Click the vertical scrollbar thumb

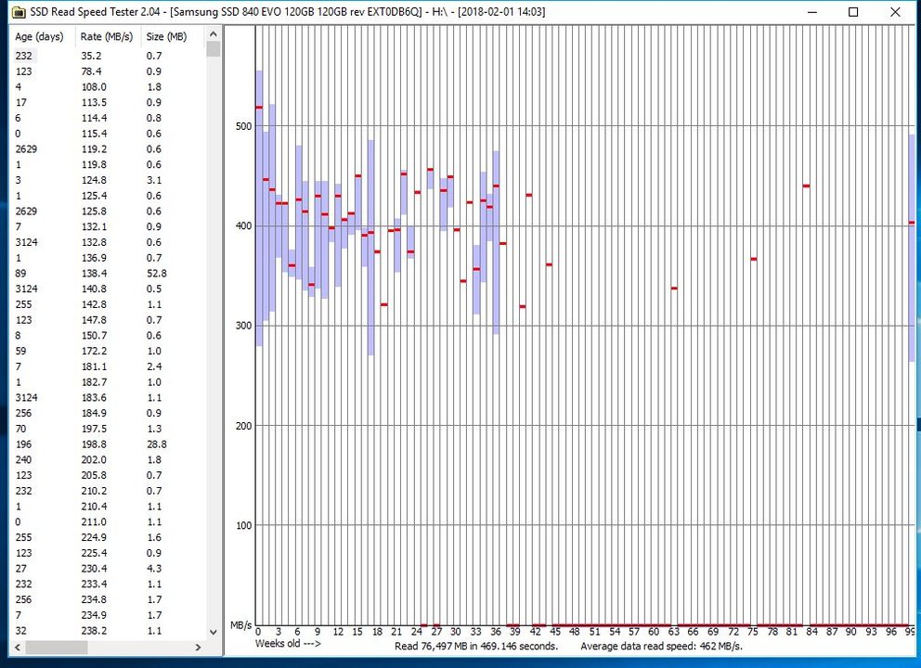click(x=214, y=49)
